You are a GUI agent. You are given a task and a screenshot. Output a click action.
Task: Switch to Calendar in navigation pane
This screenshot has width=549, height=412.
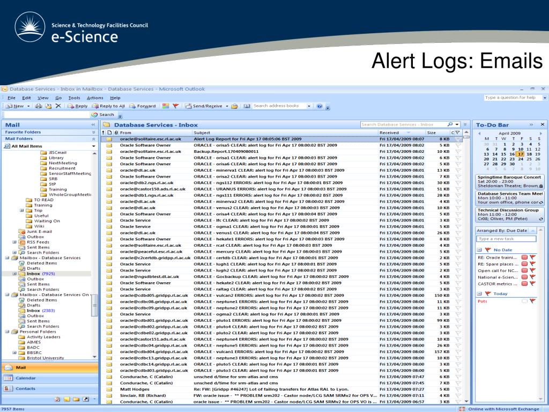25,378
